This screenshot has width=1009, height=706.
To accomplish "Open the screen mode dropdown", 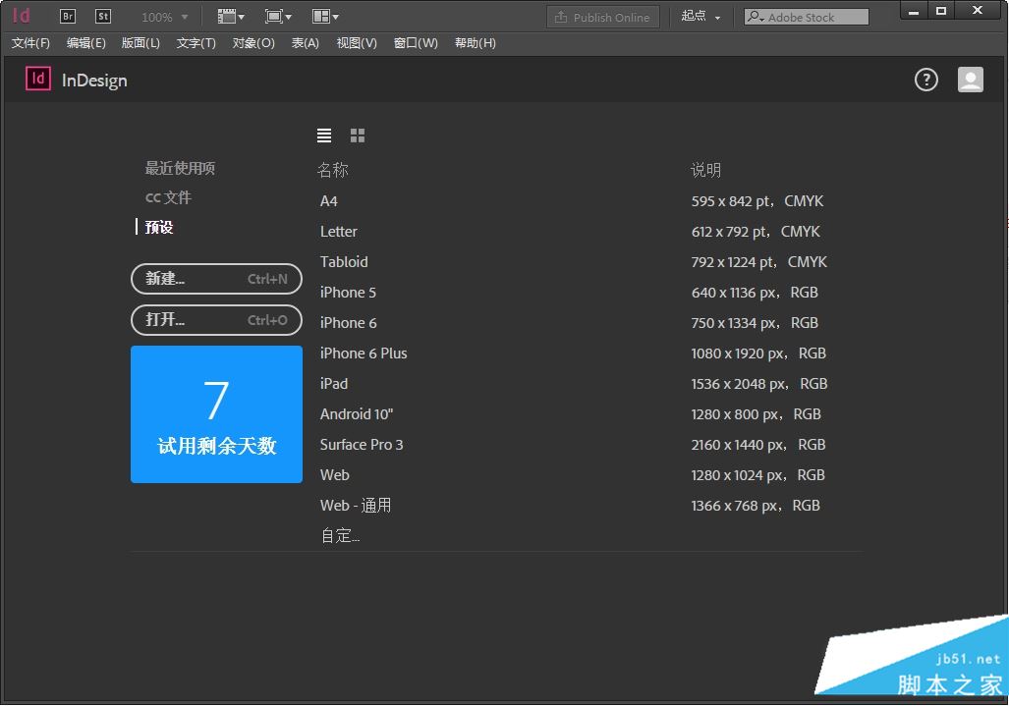I will 278,17.
